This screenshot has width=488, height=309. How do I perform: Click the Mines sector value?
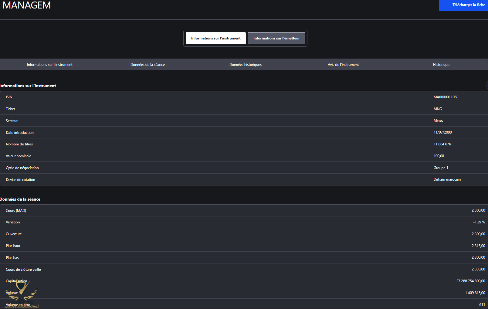pyautogui.click(x=438, y=121)
